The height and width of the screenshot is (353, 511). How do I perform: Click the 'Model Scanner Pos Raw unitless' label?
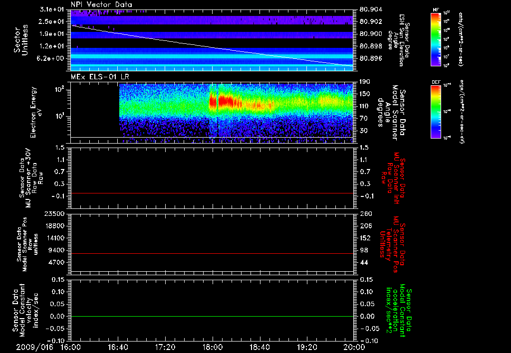click(28, 244)
